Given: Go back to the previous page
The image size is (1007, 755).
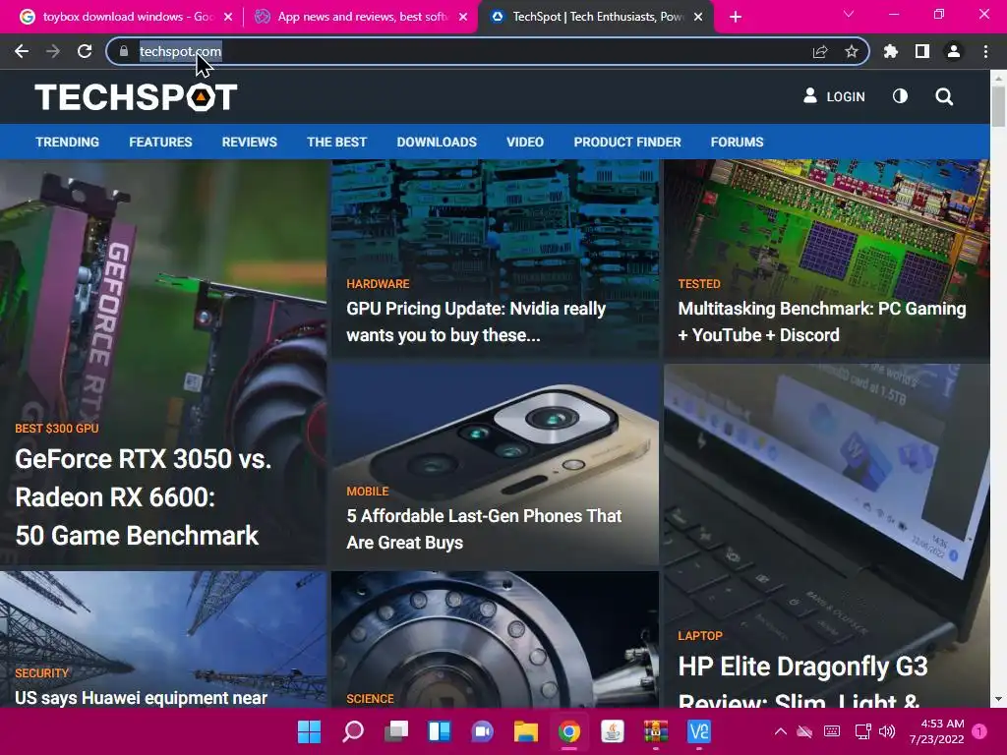Looking at the screenshot, I should [x=22, y=51].
